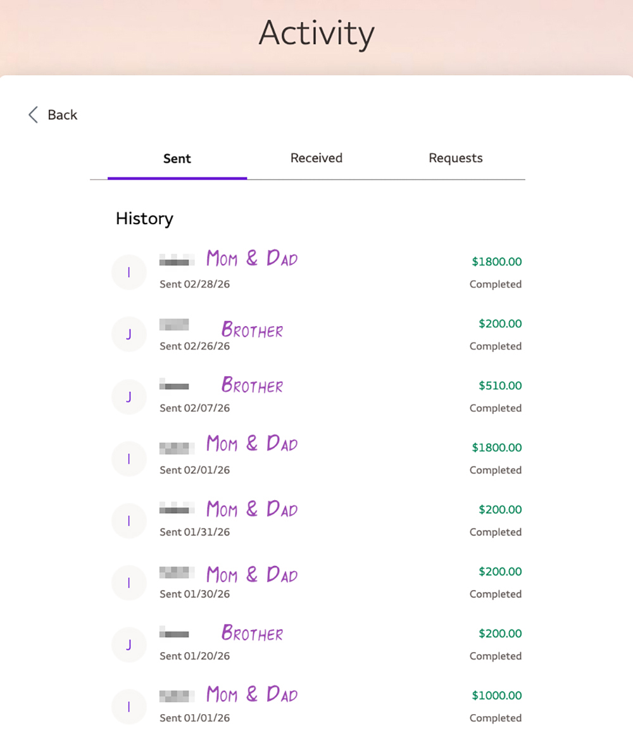This screenshot has height=735, width=633.
Task: Click avatar 'J' for 02/07/26 payment
Action: [129, 396]
